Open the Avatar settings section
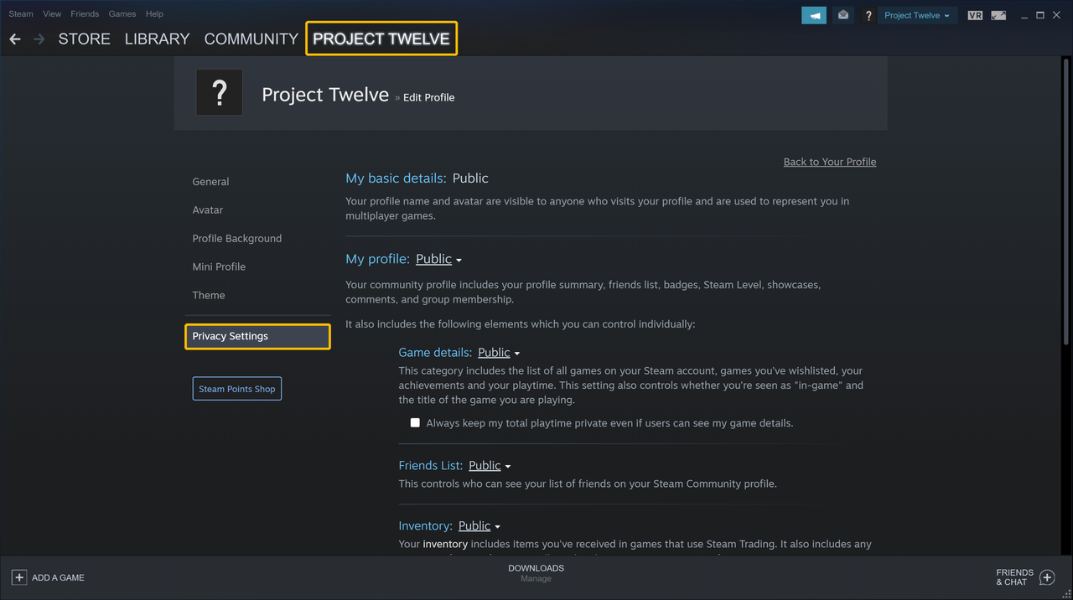This screenshot has height=600, width=1073. (208, 210)
